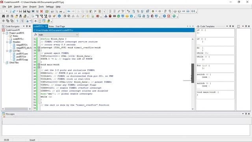This screenshot has height=142, width=252.
Task: Open the Search menu
Action: 17,7
